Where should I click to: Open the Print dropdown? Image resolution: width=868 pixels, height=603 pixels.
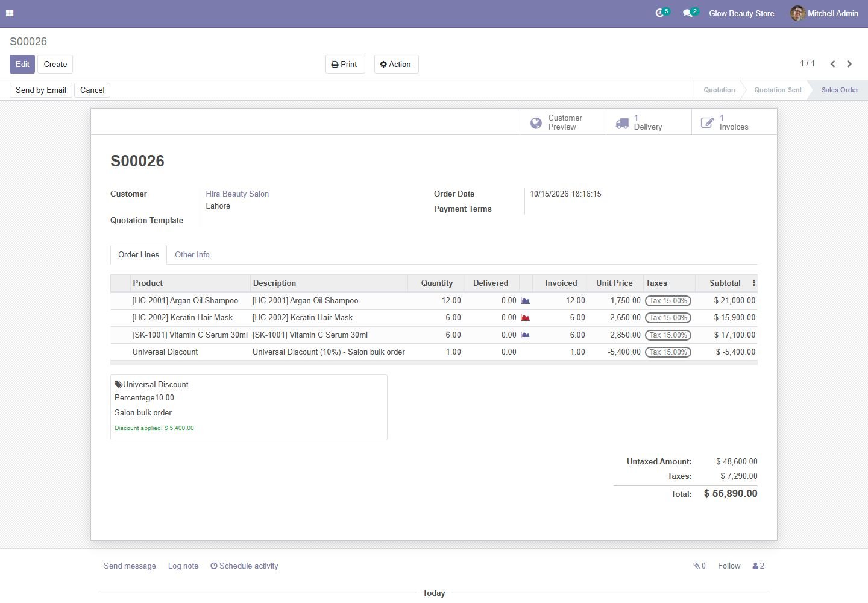[345, 65]
